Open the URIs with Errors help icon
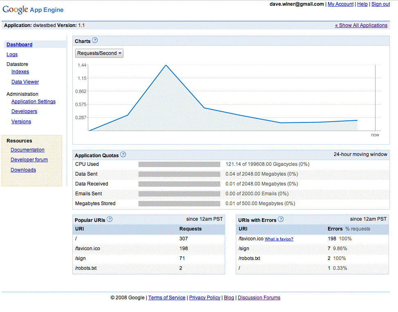This screenshot has width=398, height=312. point(280,219)
